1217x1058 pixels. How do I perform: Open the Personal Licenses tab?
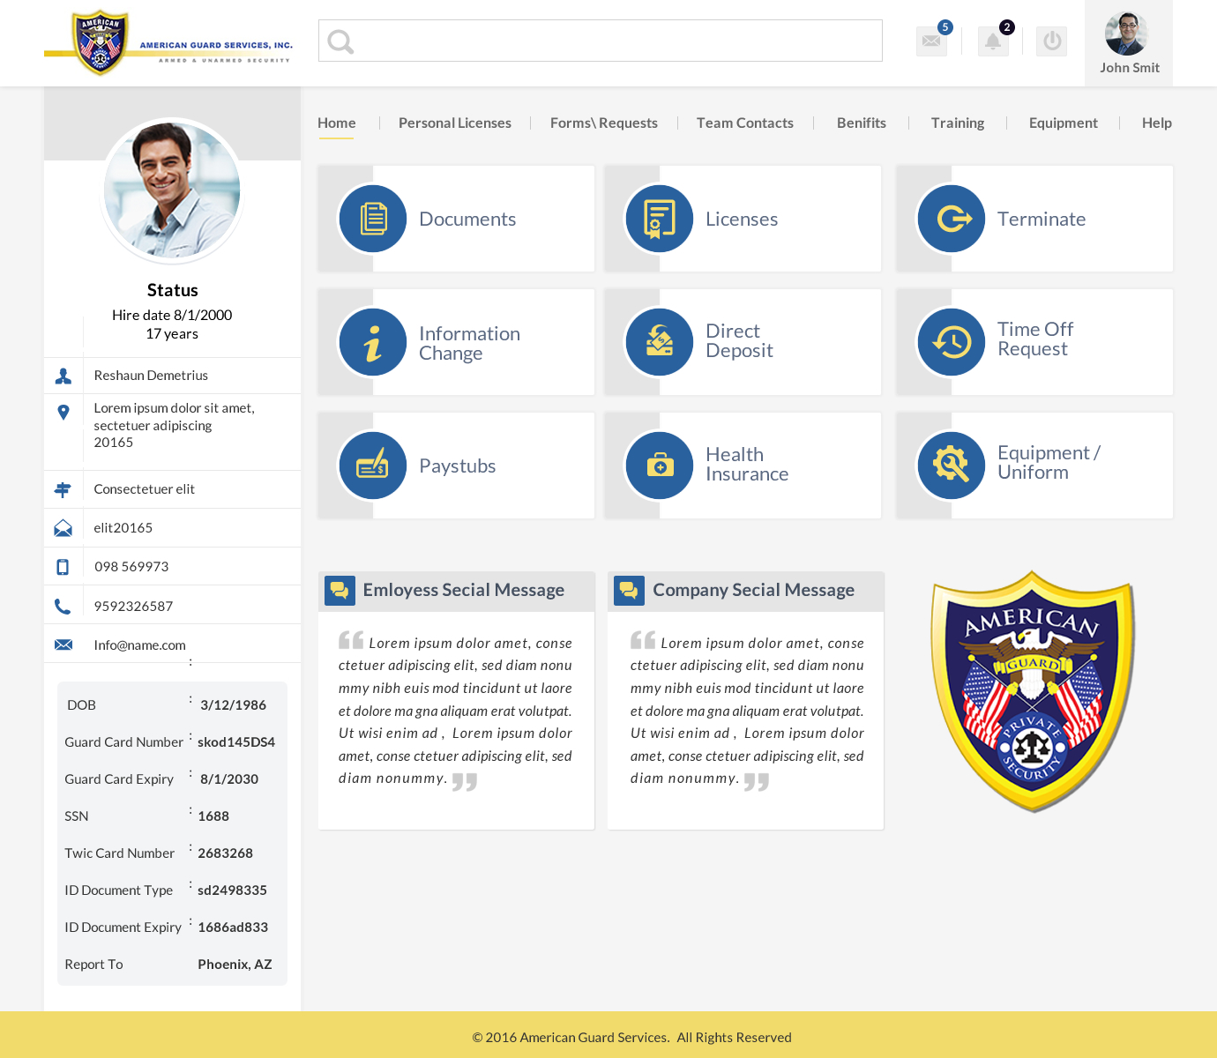tap(455, 123)
